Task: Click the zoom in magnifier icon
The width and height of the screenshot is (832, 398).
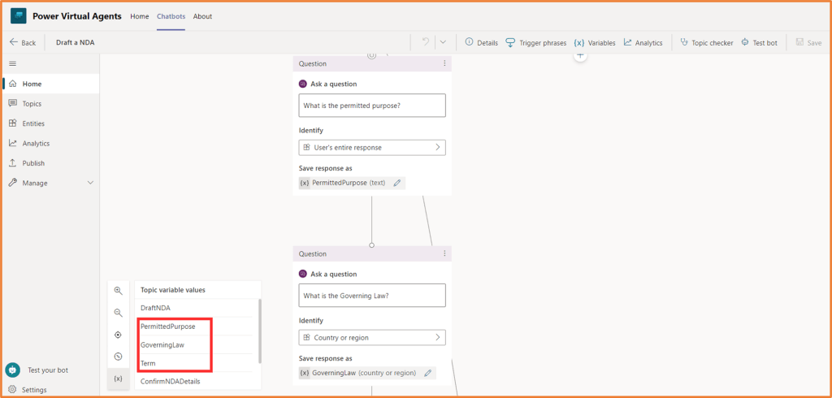Action: pos(118,291)
